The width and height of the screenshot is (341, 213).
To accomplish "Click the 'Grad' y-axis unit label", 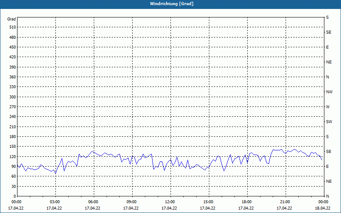I will coord(12,19).
